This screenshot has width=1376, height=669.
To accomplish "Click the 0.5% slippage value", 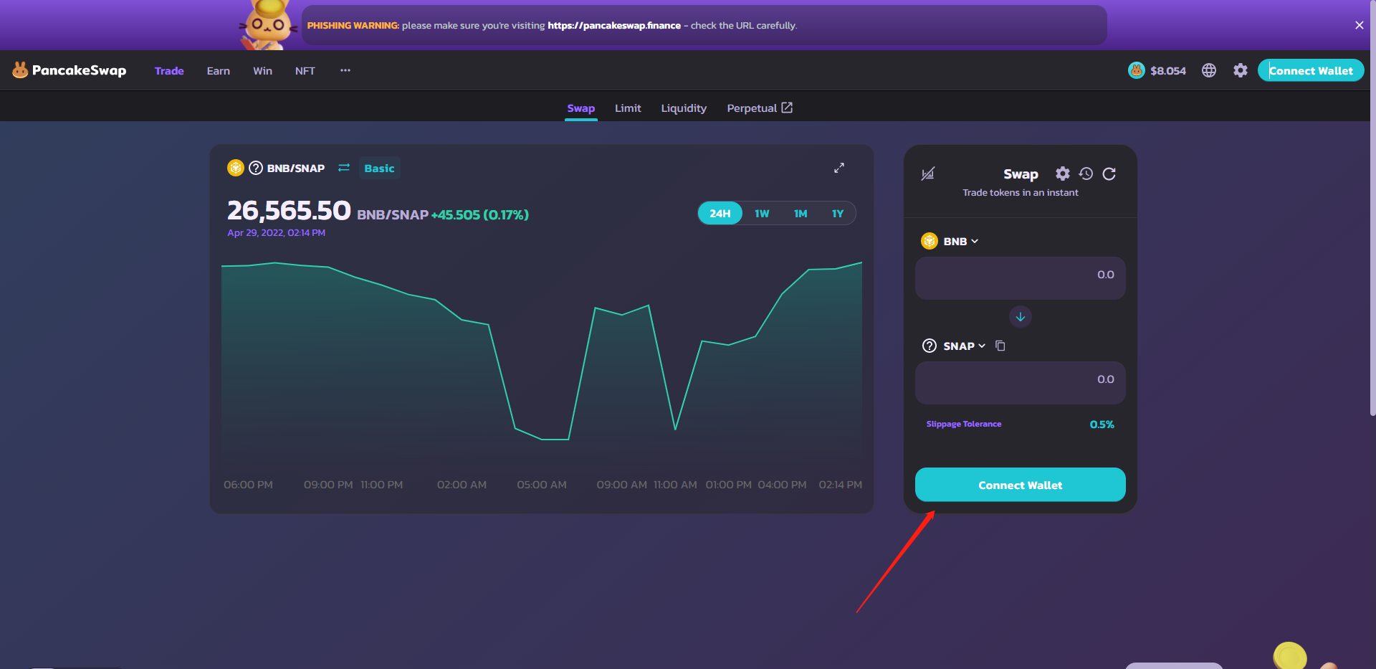I will 1102,424.
